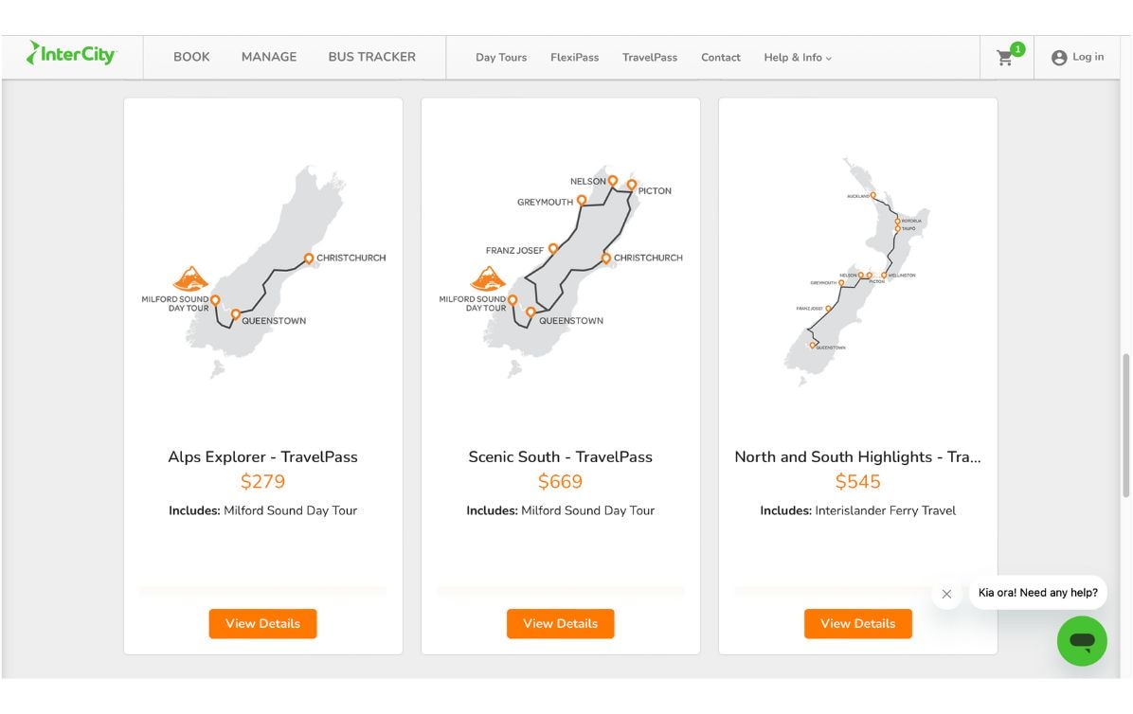Open the Alps Explorer - TravelPass title
Viewport: 1133px width, 714px height.
click(263, 457)
